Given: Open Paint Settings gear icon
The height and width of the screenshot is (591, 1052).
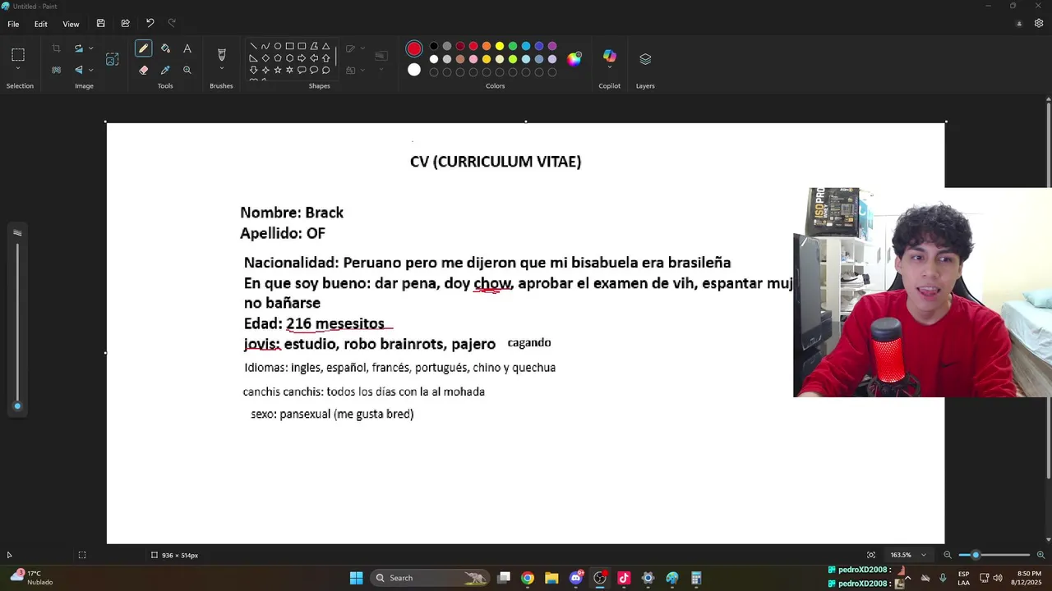Looking at the screenshot, I should pyautogui.click(x=1039, y=23).
